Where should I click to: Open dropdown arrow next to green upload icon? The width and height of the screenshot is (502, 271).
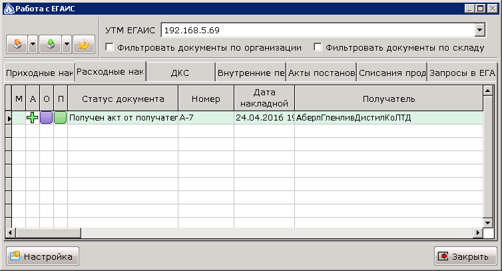pyautogui.click(x=67, y=44)
